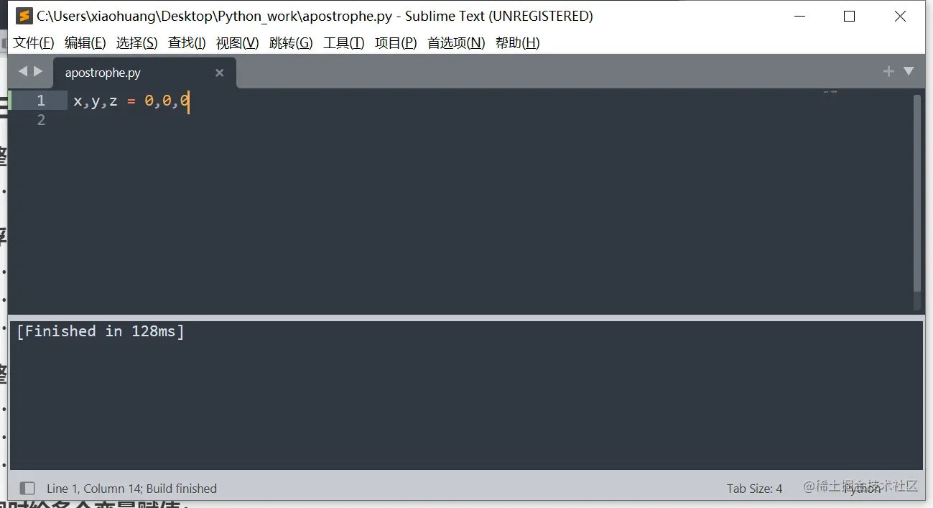Open the 工具(T) menu

coord(344,43)
